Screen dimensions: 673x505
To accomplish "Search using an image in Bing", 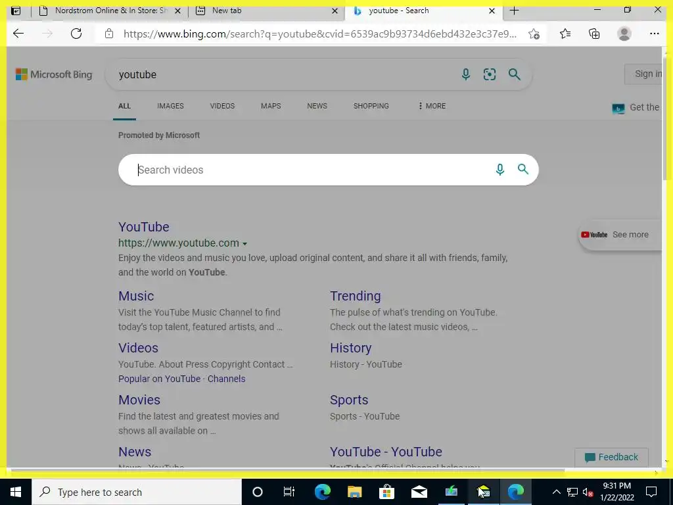I will coord(489,75).
